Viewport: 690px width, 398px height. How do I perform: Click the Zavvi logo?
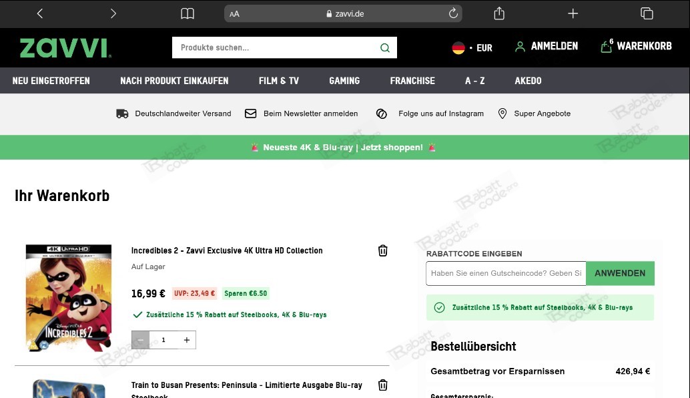[65, 48]
